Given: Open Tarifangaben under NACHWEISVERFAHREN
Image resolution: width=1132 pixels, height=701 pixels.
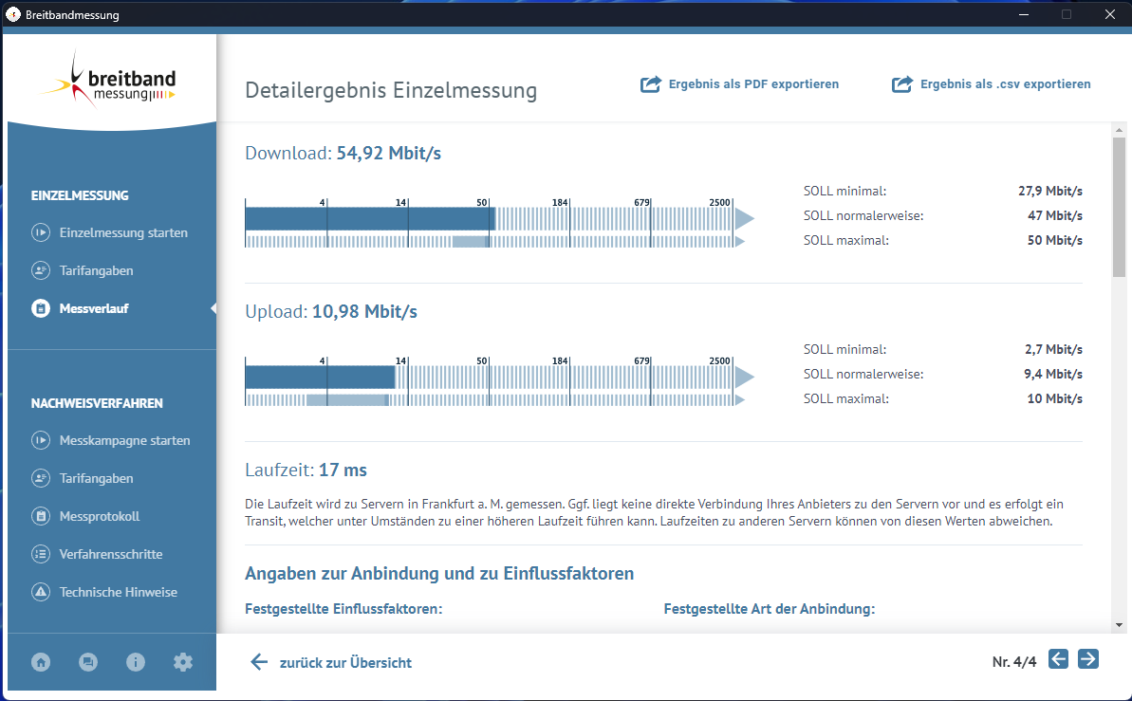Looking at the screenshot, I should pyautogui.click(x=96, y=479).
